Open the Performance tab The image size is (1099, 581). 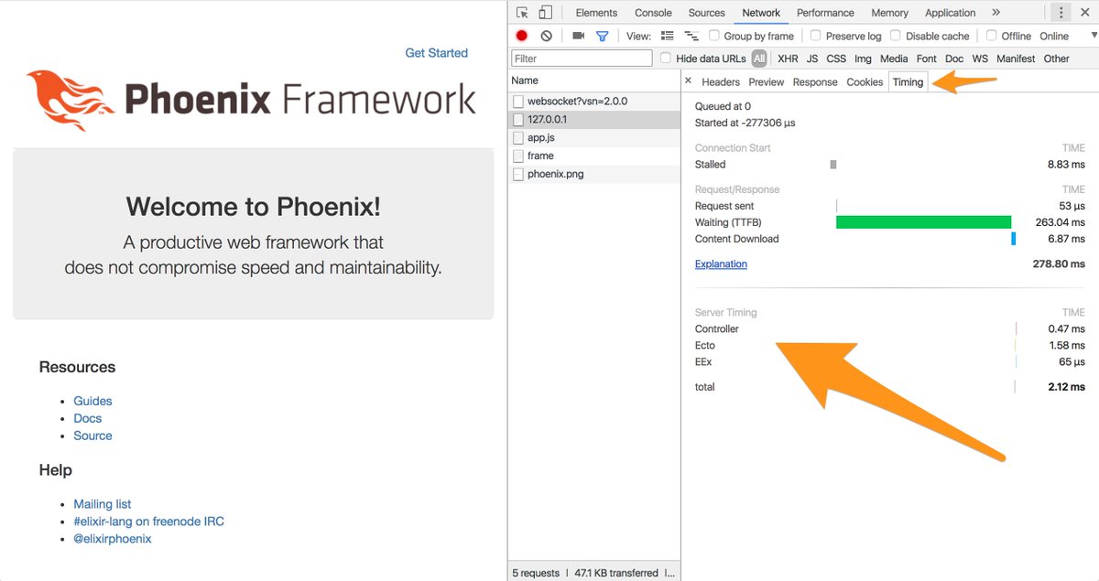(825, 13)
